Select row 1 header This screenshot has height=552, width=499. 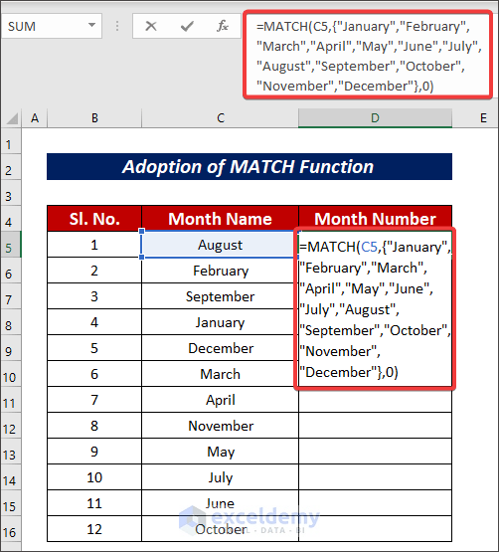click(x=11, y=141)
